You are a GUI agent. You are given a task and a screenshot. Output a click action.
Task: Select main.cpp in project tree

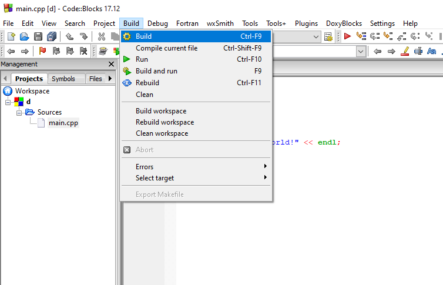63,123
